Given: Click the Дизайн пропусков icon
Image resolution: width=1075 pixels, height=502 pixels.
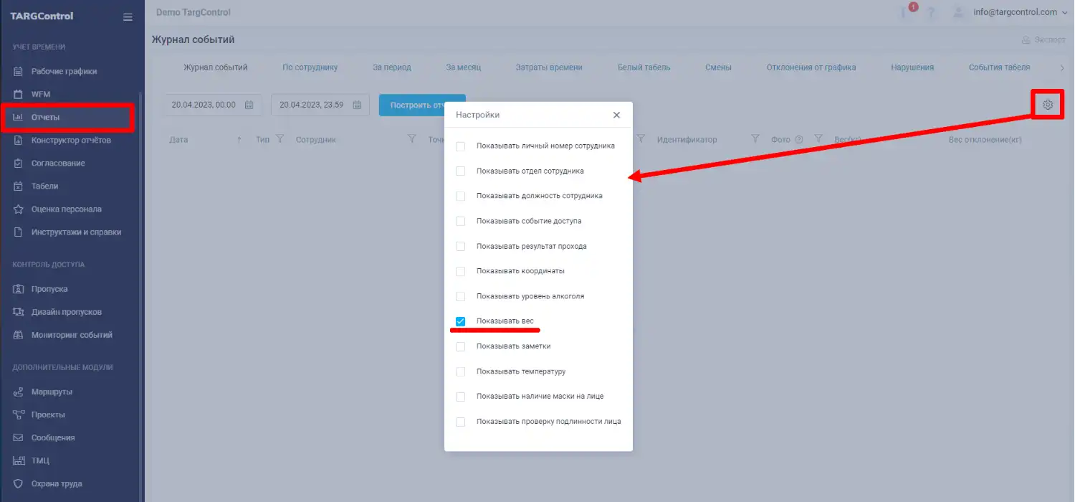Looking at the screenshot, I should point(19,312).
